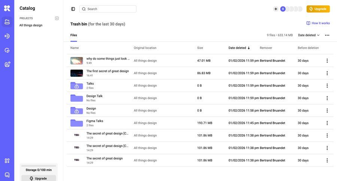Open the apps grid icon in sidebar
The width and height of the screenshot is (337, 181).
click(7, 161)
